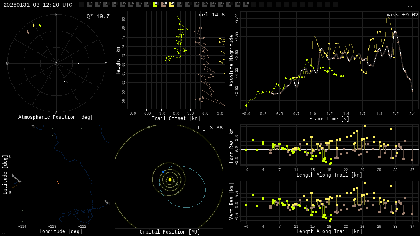This screenshot has height=236, width=420.
Task: Click the outer planet dot on large orbit
Action: tap(149, 127)
